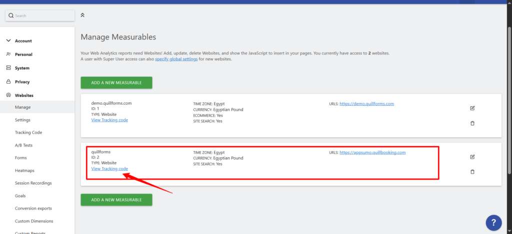The height and width of the screenshot is (234, 512).
Task: Open the https://appsumo.quillbooking.com URL link
Action: tap(372, 152)
